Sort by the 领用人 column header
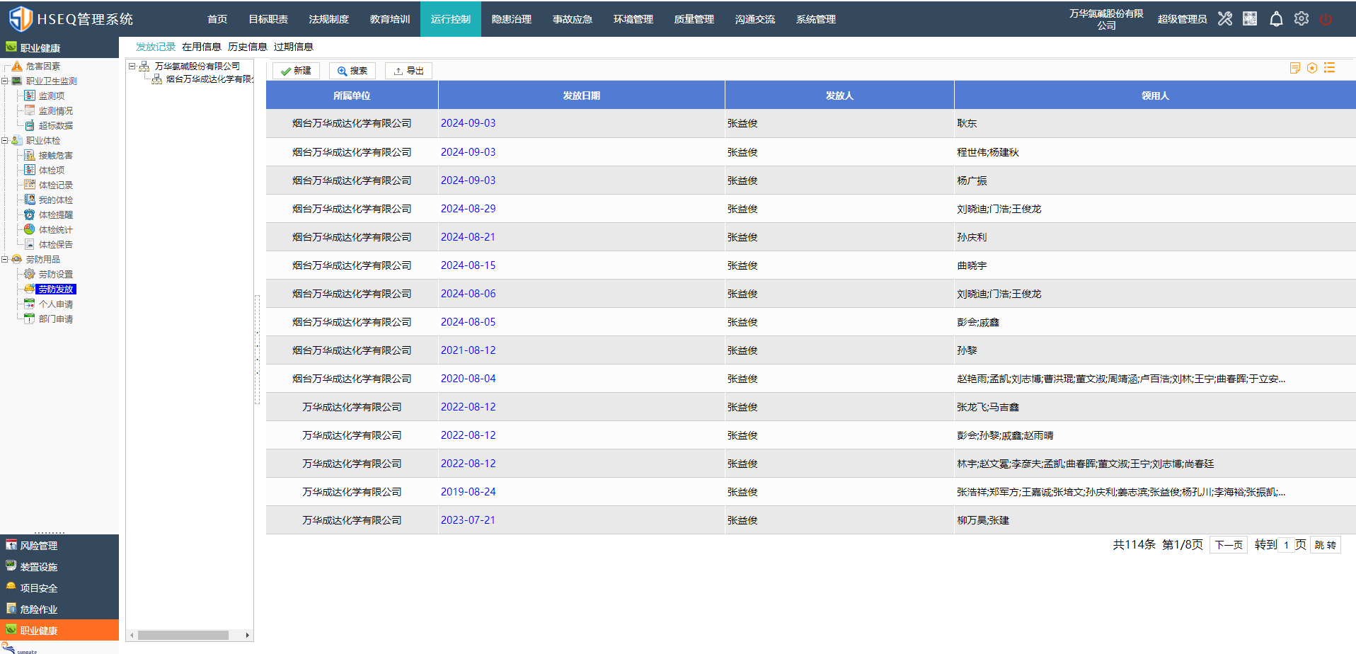1356x654 pixels. pyautogui.click(x=1155, y=96)
